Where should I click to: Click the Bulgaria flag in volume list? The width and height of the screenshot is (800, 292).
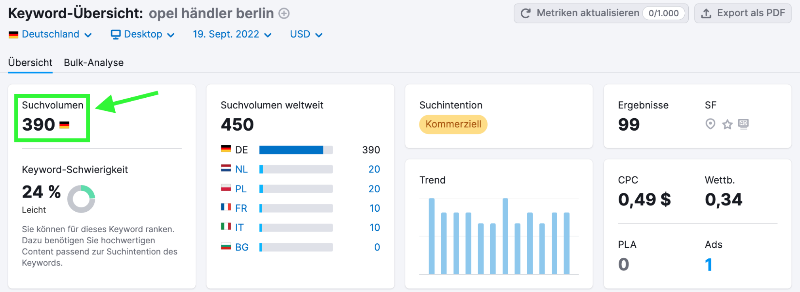tap(226, 246)
